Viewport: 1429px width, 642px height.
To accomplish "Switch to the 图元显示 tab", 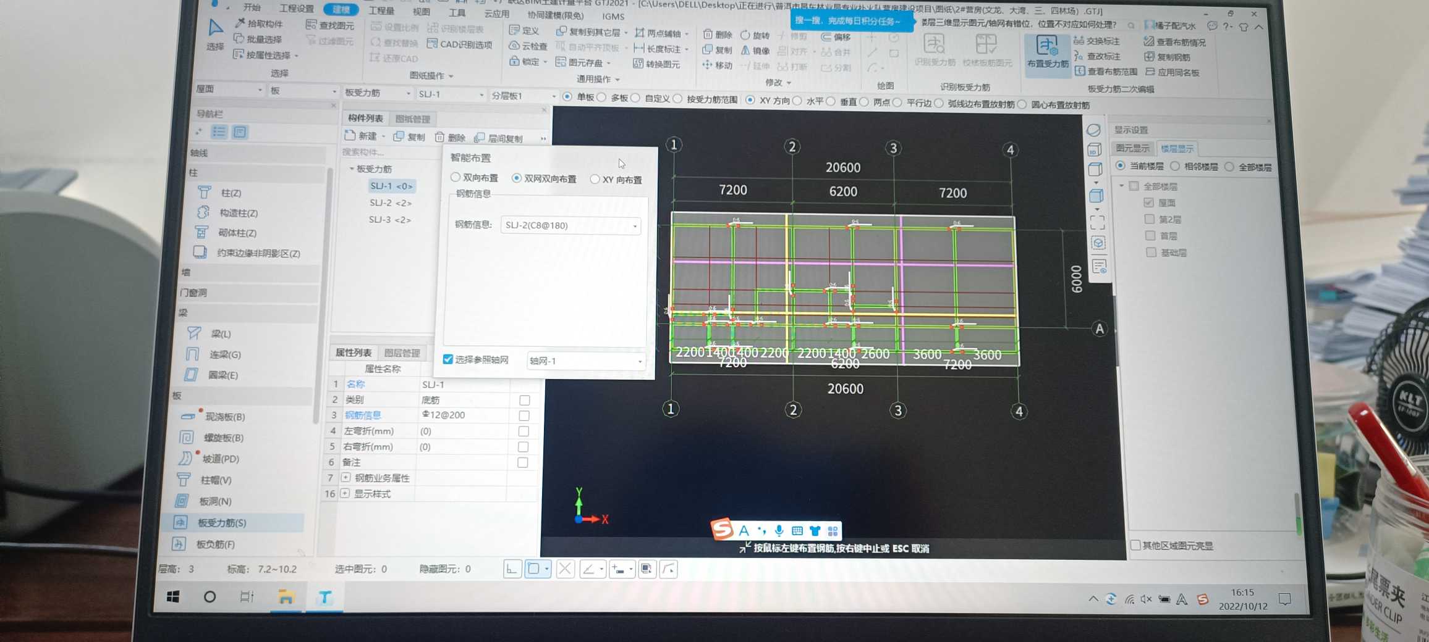I will pos(1132,148).
